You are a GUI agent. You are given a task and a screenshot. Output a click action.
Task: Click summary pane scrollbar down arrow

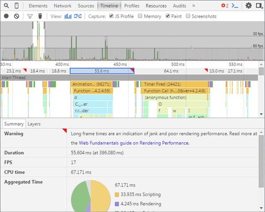click(261, 208)
